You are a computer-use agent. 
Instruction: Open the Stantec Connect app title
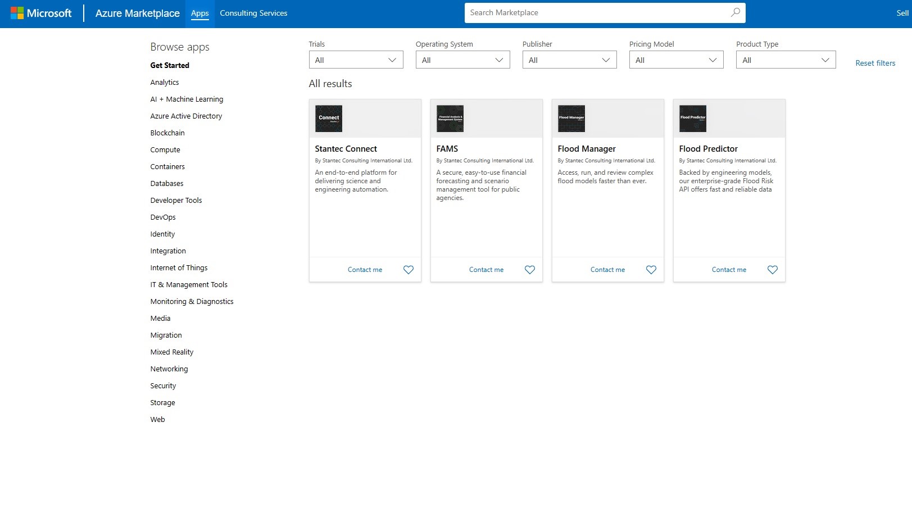click(x=346, y=149)
